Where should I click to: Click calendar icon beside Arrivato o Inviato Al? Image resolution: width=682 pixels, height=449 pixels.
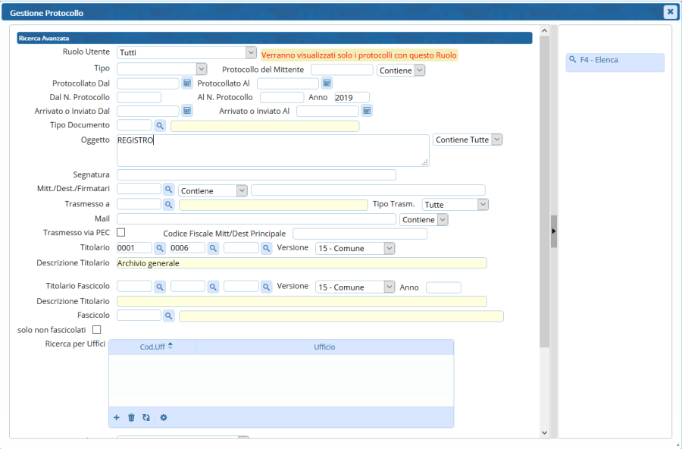[366, 111]
